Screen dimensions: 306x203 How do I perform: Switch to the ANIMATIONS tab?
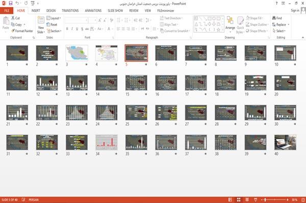pyautogui.click(x=93, y=11)
